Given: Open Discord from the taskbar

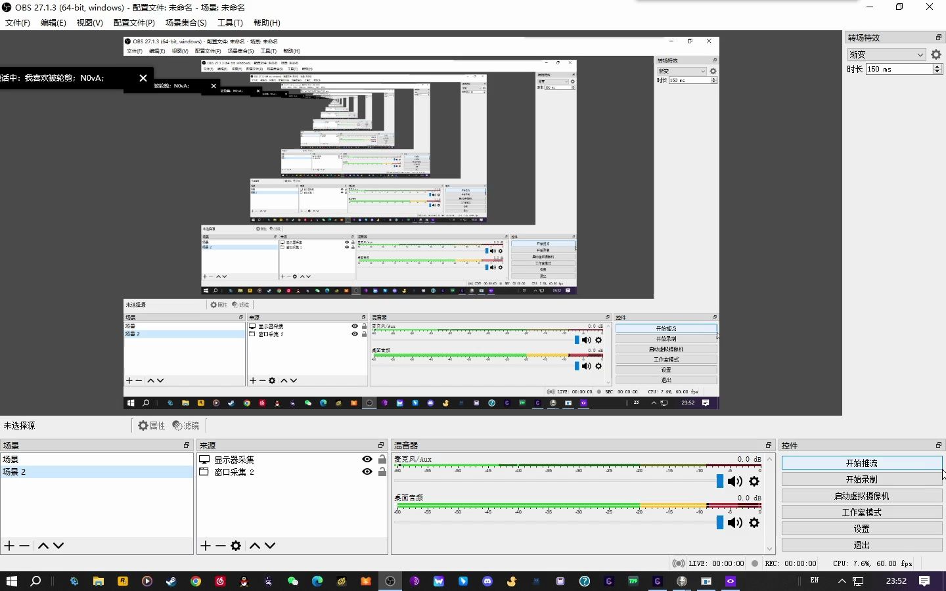Looking at the screenshot, I should point(487,581).
